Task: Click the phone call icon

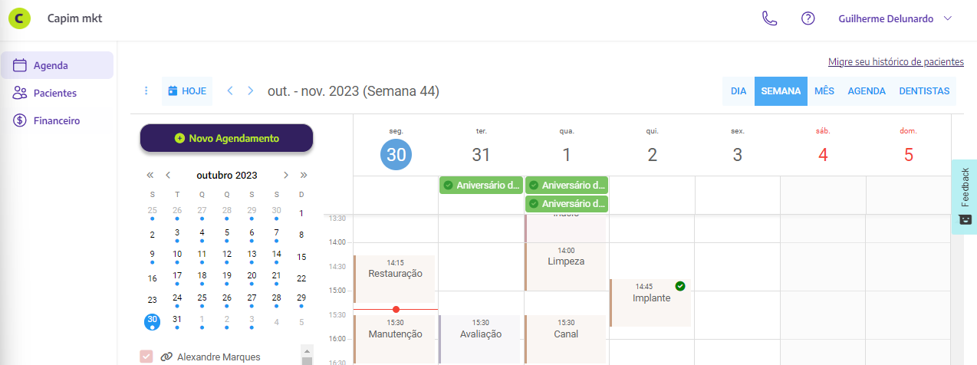Action: point(769,18)
